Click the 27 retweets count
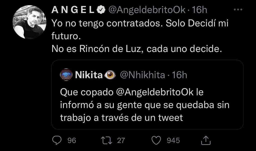 click(x=121, y=140)
